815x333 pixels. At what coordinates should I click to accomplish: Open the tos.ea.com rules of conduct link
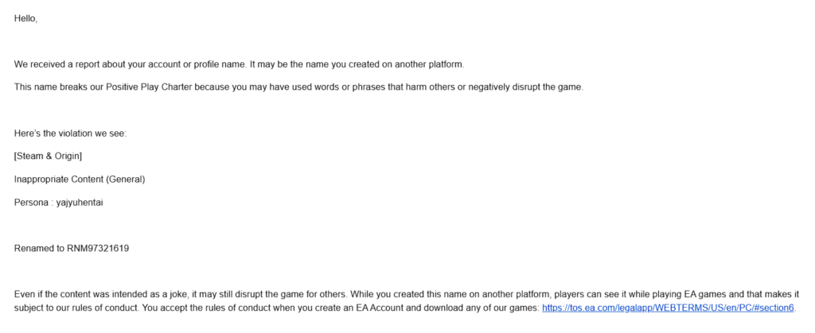668,308
